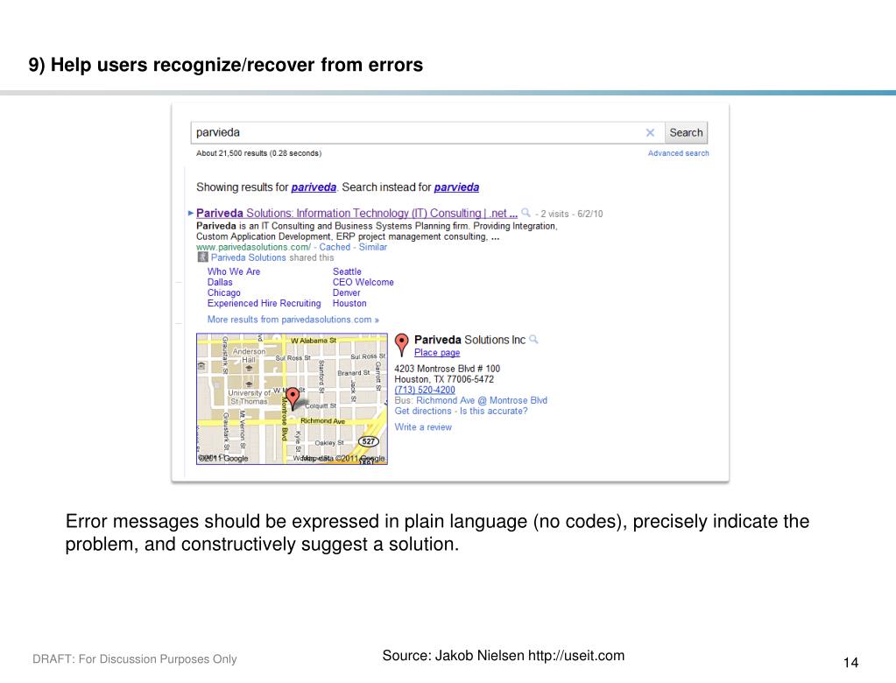Open Pariveda Solutions IT Consulting result title
The image size is (896, 683).
click(356, 213)
